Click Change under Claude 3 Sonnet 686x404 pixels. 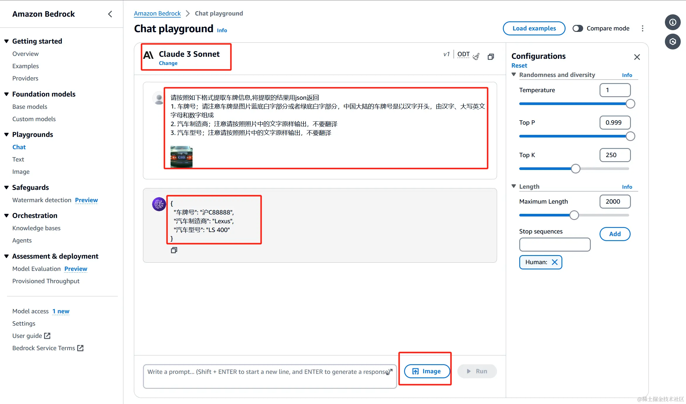click(168, 63)
